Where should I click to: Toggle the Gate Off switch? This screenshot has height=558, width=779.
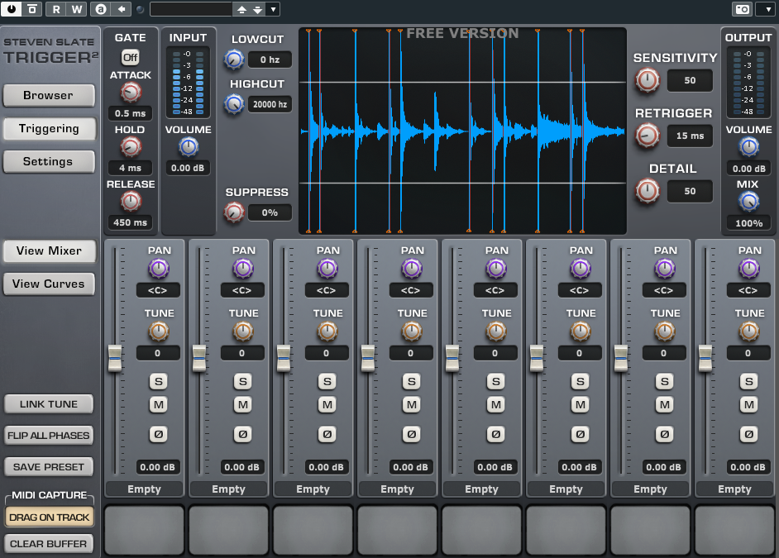(130, 57)
